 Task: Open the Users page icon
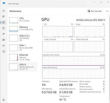(x=4, y=40)
